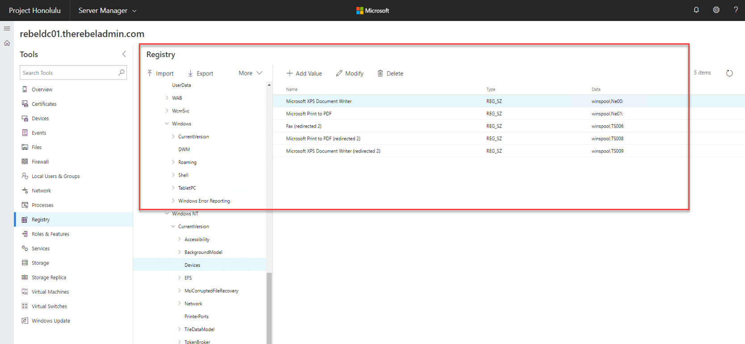The width and height of the screenshot is (745, 344).
Task: Click the refresh icon next to 5 items
Action: [x=729, y=73]
